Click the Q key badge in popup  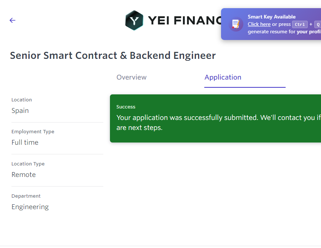[318, 24]
